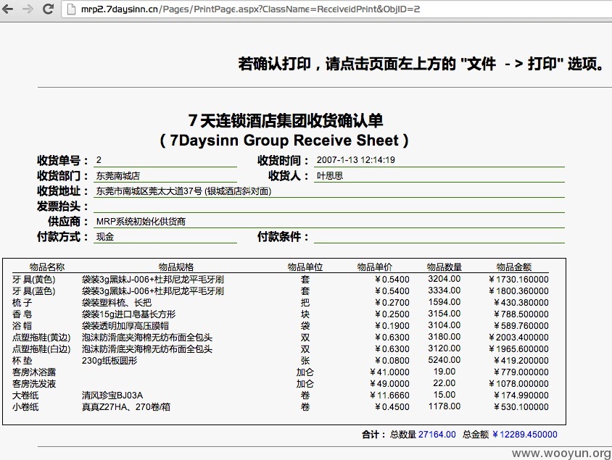The width and height of the screenshot is (612, 460).
Task: Click amount ¥1730.160000
Action: (x=518, y=280)
